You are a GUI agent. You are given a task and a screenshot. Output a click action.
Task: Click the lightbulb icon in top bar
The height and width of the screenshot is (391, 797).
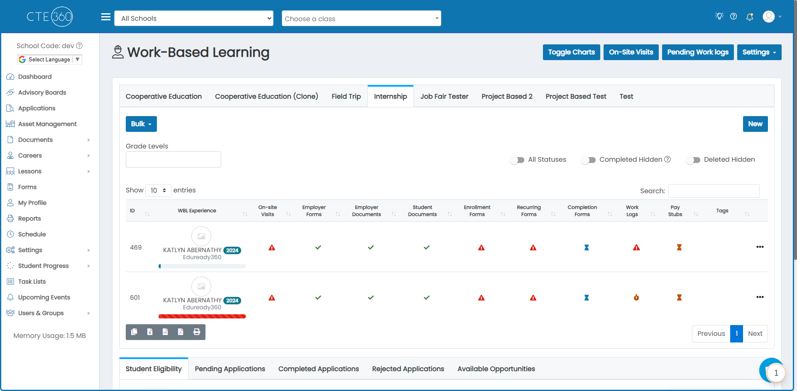(719, 16)
